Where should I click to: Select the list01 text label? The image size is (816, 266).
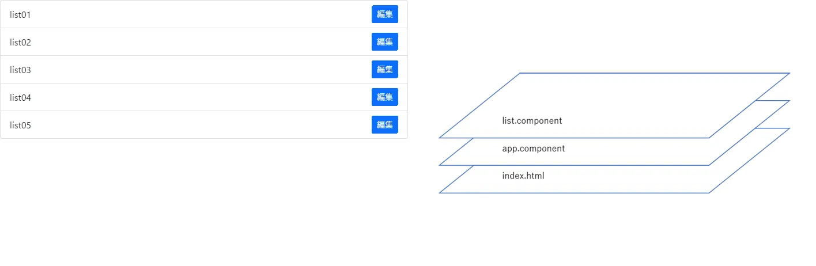tap(20, 15)
